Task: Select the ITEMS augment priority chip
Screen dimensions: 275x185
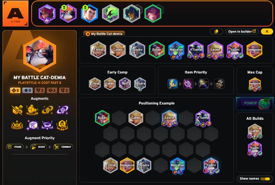Action: pyautogui.click(x=15, y=147)
